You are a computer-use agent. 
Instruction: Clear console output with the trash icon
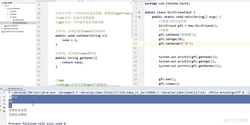[x=4, y=111]
